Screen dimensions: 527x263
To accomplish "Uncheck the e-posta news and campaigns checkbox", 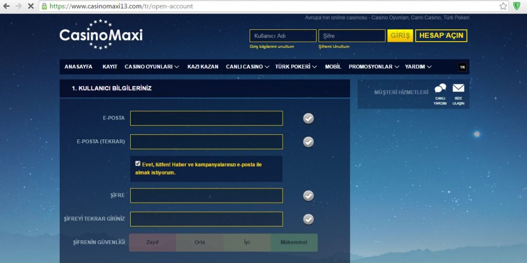I will pyautogui.click(x=138, y=163).
